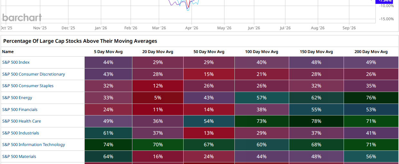Screen dimensions: 399x164
Task: Select Financials 20-day cell 11%
Action: click(x=158, y=110)
